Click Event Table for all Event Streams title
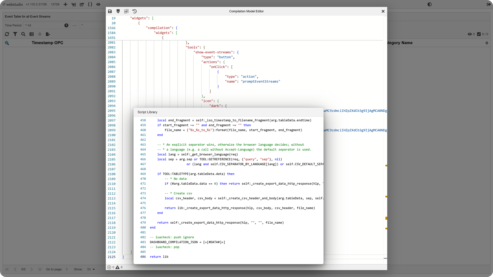The image size is (493, 277). [27, 16]
